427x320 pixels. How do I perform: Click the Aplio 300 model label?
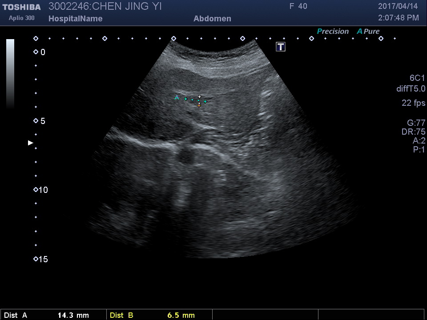[x=21, y=18]
